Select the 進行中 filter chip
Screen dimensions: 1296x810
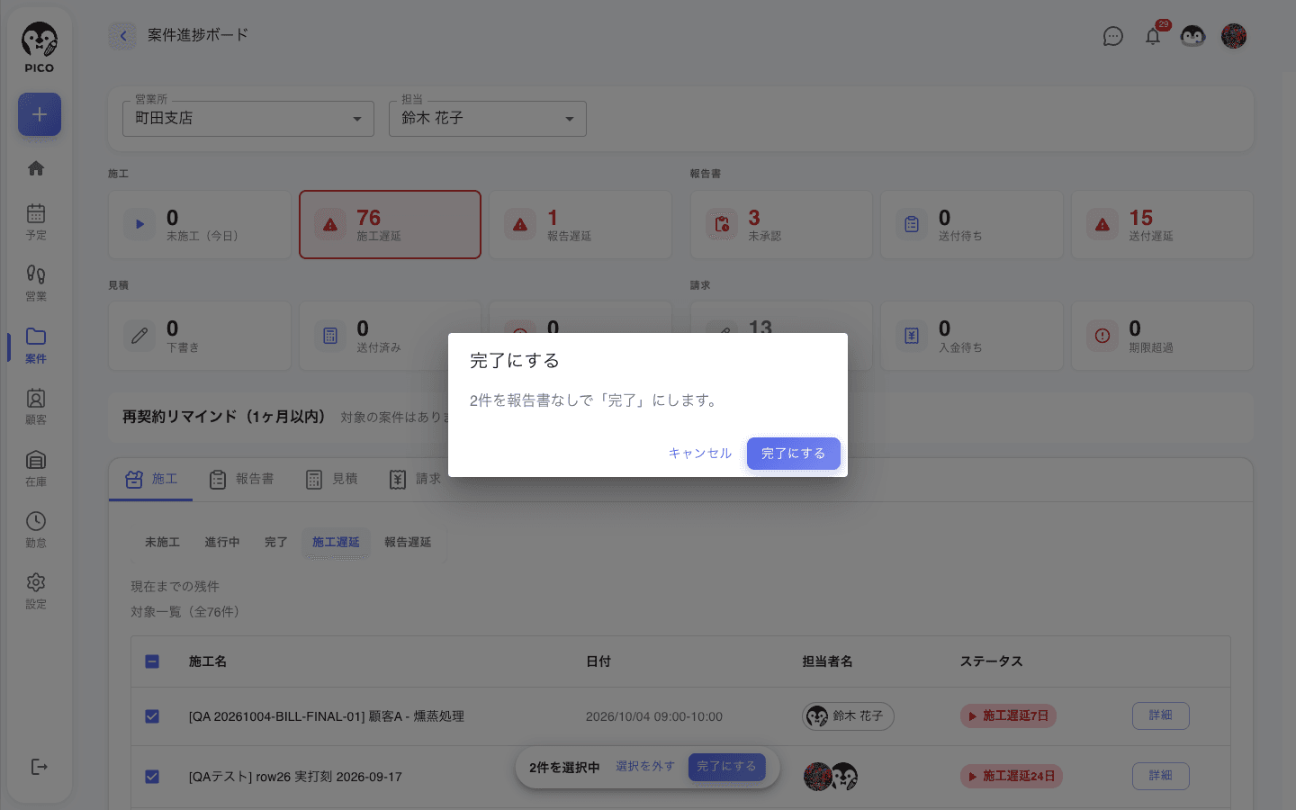[222, 542]
